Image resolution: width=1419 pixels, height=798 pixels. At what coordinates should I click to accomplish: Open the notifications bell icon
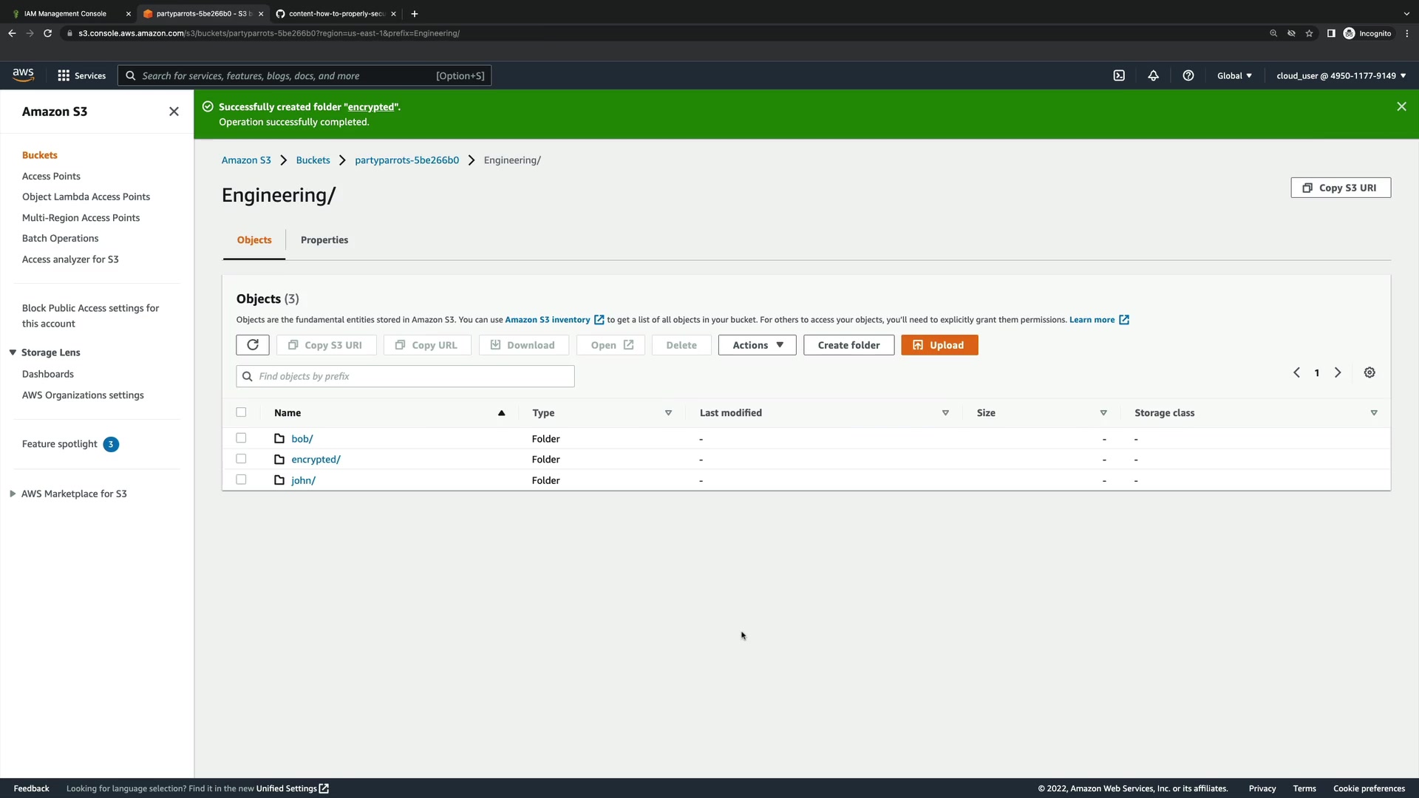[x=1153, y=75]
